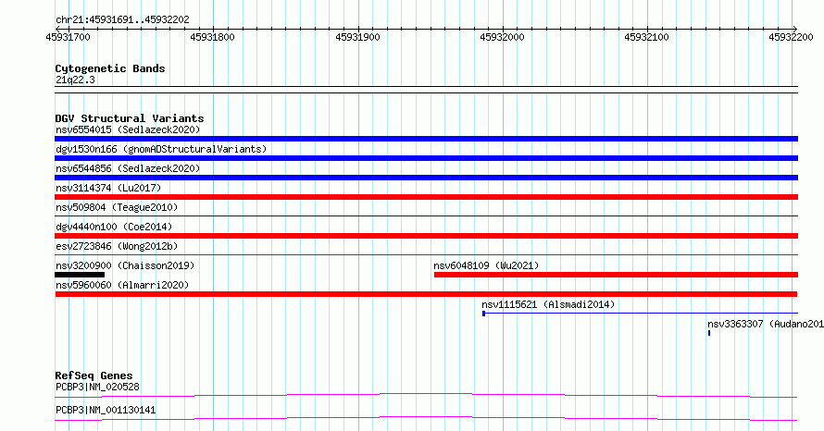Select variant label esv2723846 (Wong2012b)
This screenshot has width=824, height=431.
pyautogui.click(x=117, y=246)
